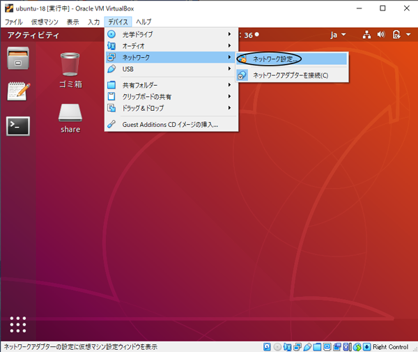
Task: Expand the 光学ドライブ submenu arrow
Action: [x=229, y=34]
